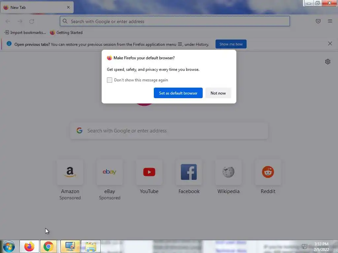Click the network icon in the system tray
This screenshot has width=338, height=253.
[305, 246]
